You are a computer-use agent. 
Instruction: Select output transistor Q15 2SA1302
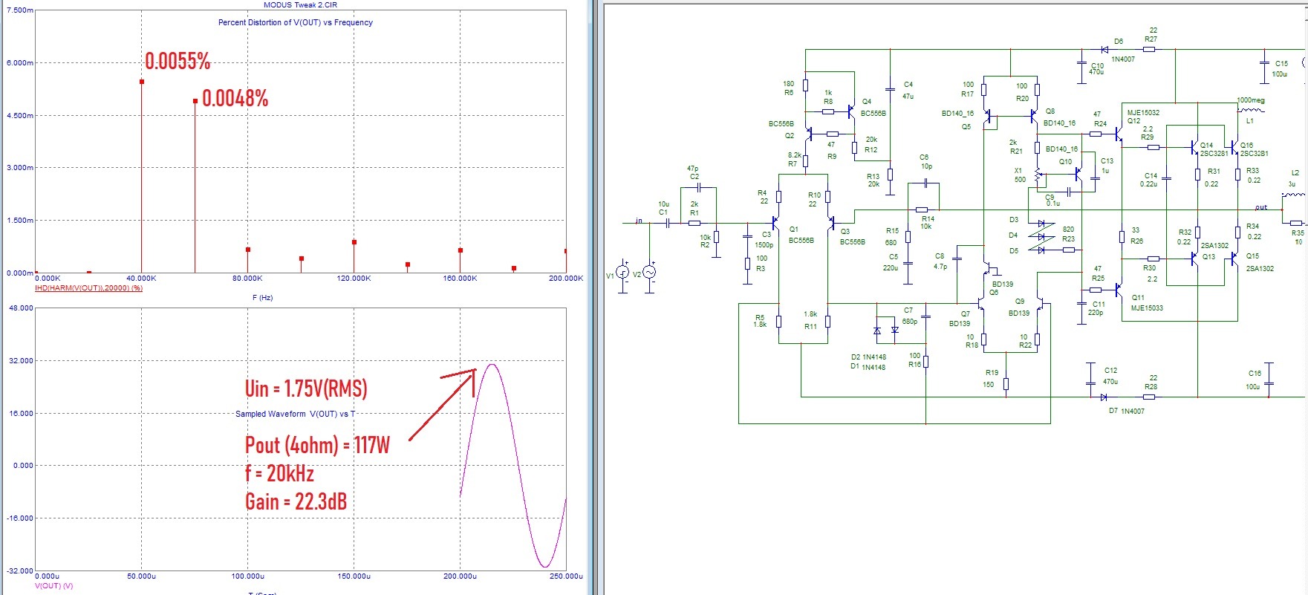pyautogui.click(x=1234, y=259)
